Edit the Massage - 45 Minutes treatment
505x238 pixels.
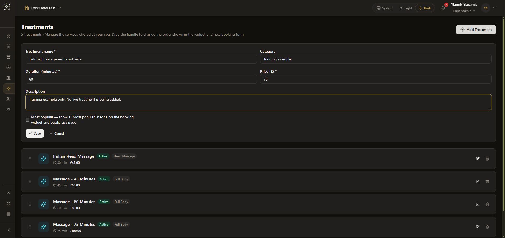click(478, 181)
